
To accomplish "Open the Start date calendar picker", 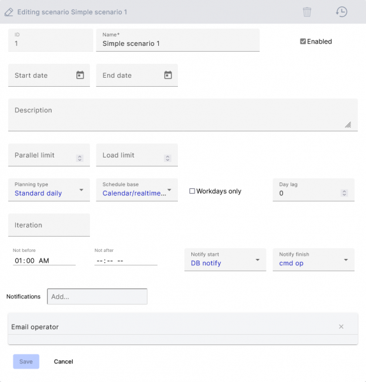I will 80,75.
